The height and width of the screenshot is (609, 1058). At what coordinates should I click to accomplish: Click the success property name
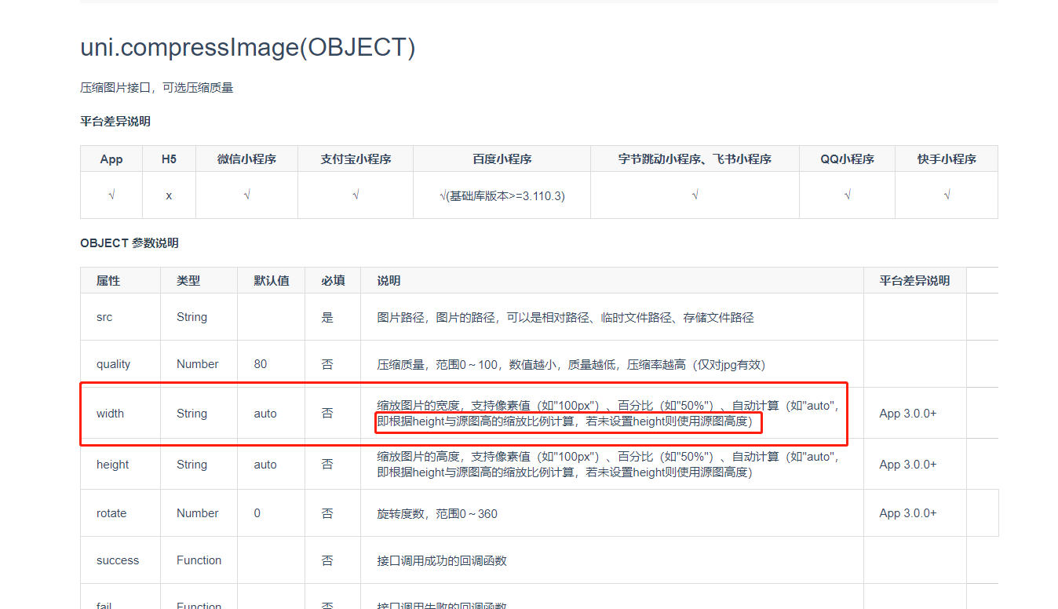point(118,560)
